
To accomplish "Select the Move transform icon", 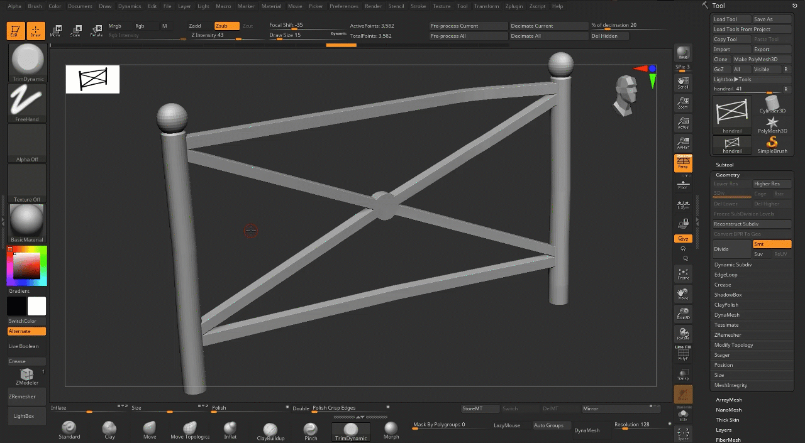I will [x=55, y=31].
